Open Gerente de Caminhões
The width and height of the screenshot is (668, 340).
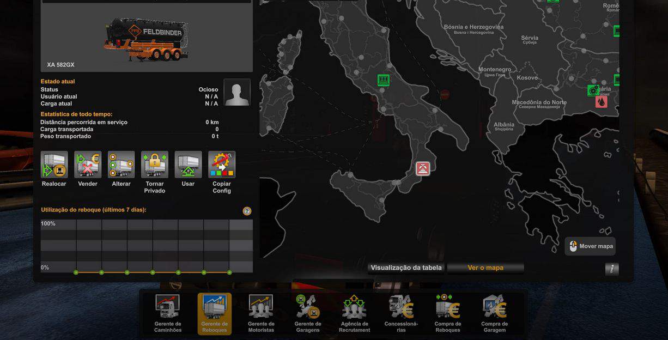pos(168,313)
